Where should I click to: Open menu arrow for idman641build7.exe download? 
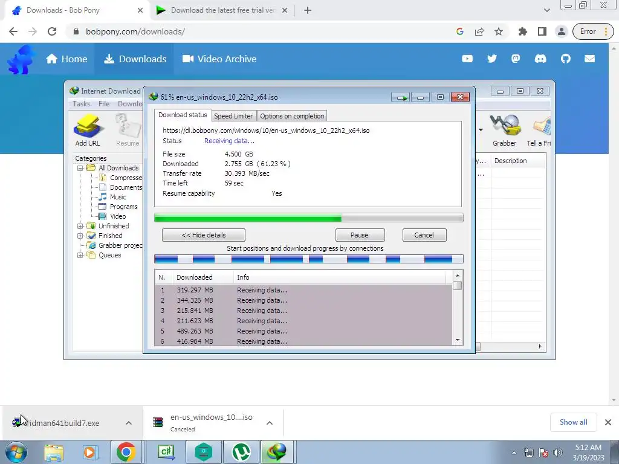(x=129, y=423)
